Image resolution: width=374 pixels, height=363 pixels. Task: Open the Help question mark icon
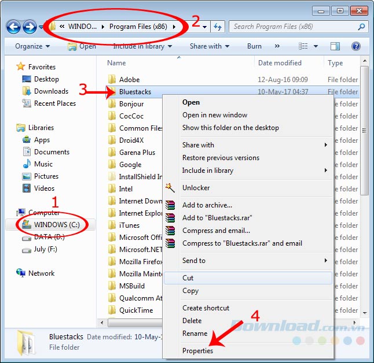tap(355, 46)
